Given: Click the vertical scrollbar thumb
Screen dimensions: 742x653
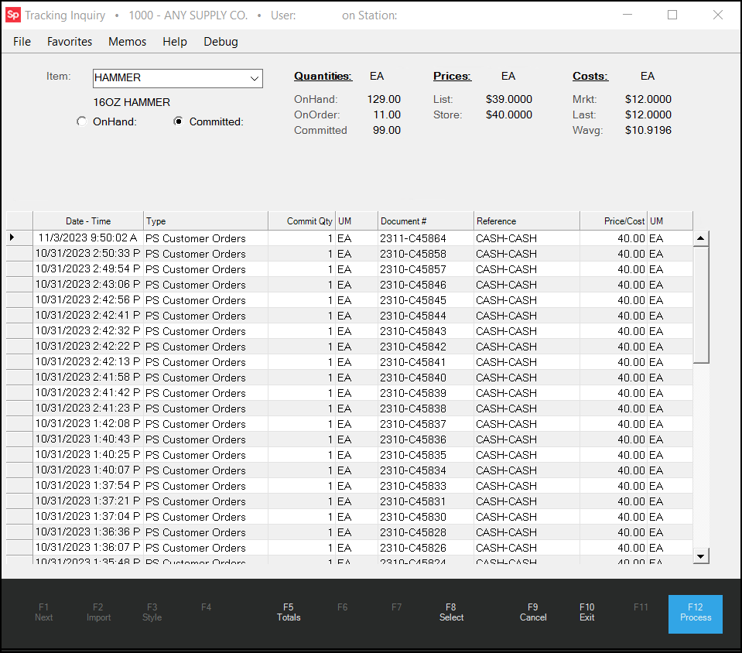Looking at the screenshot, I should pyautogui.click(x=701, y=304).
